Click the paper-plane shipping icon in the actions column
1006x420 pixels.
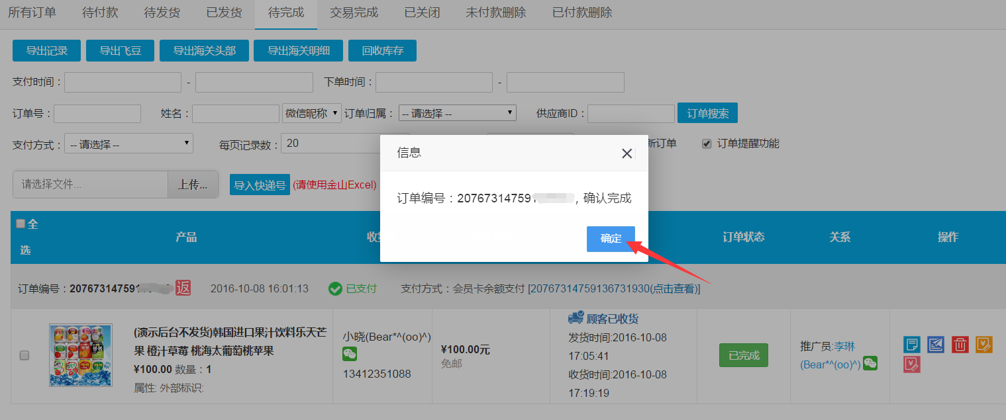click(936, 344)
